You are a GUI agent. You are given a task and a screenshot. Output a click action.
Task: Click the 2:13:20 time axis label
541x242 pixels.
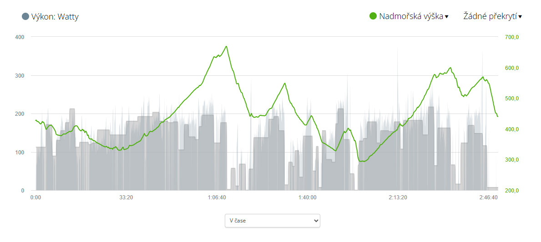398,198
